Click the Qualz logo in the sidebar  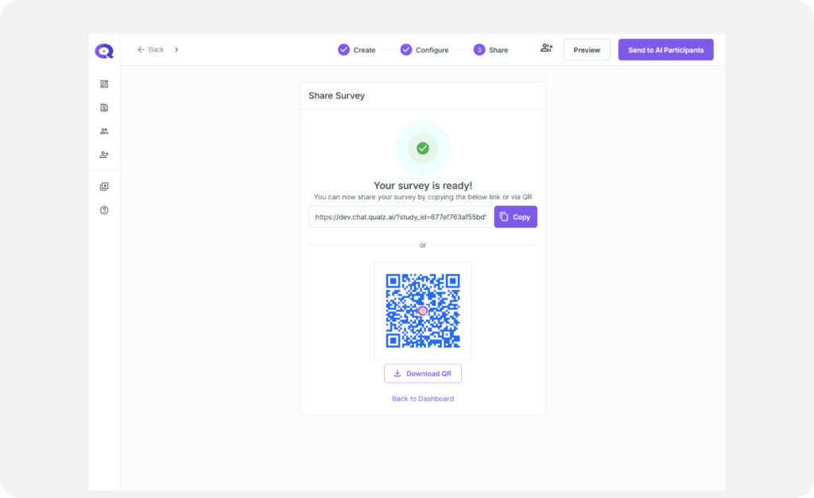pyautogui.click(x=104, y=51)
